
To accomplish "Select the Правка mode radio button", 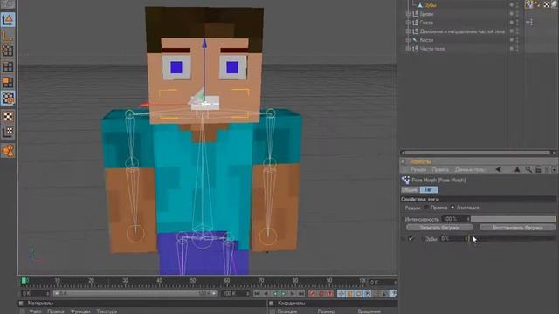I will (426, 208).
